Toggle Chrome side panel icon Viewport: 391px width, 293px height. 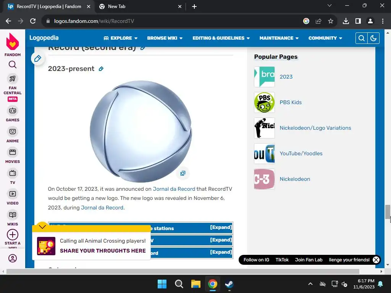click(x=358, y=21)
